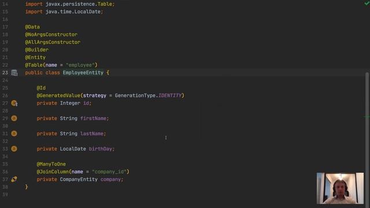Click line number 23 in the gutter
The image size is (370, 208).
coord(5,73)
